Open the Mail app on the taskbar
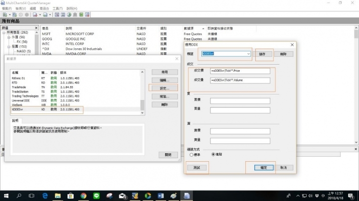The width and height of the screenshot is (359, 201). pyautogui.click(x=123, y=196)
